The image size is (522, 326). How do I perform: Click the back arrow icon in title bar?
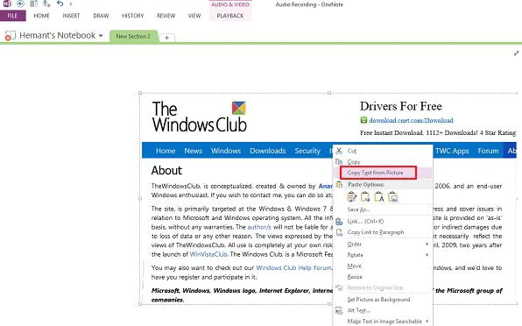(20, 4)
